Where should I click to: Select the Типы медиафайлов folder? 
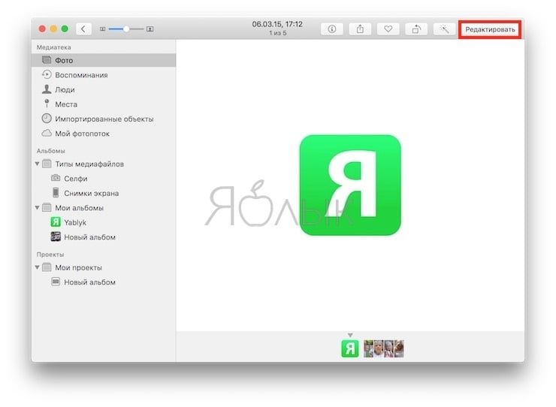pos(104,164)
